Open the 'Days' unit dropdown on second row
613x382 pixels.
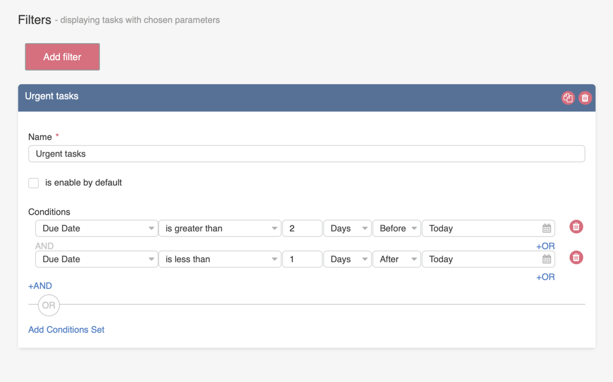click(347, 259)
